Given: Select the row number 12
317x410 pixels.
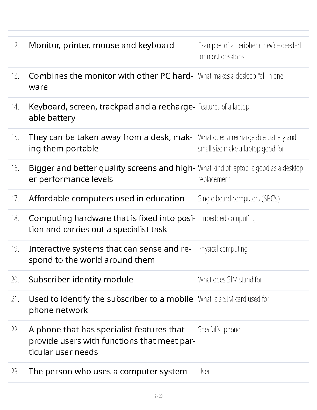Looking at the screenshot, I should click(x=15, y=46).
